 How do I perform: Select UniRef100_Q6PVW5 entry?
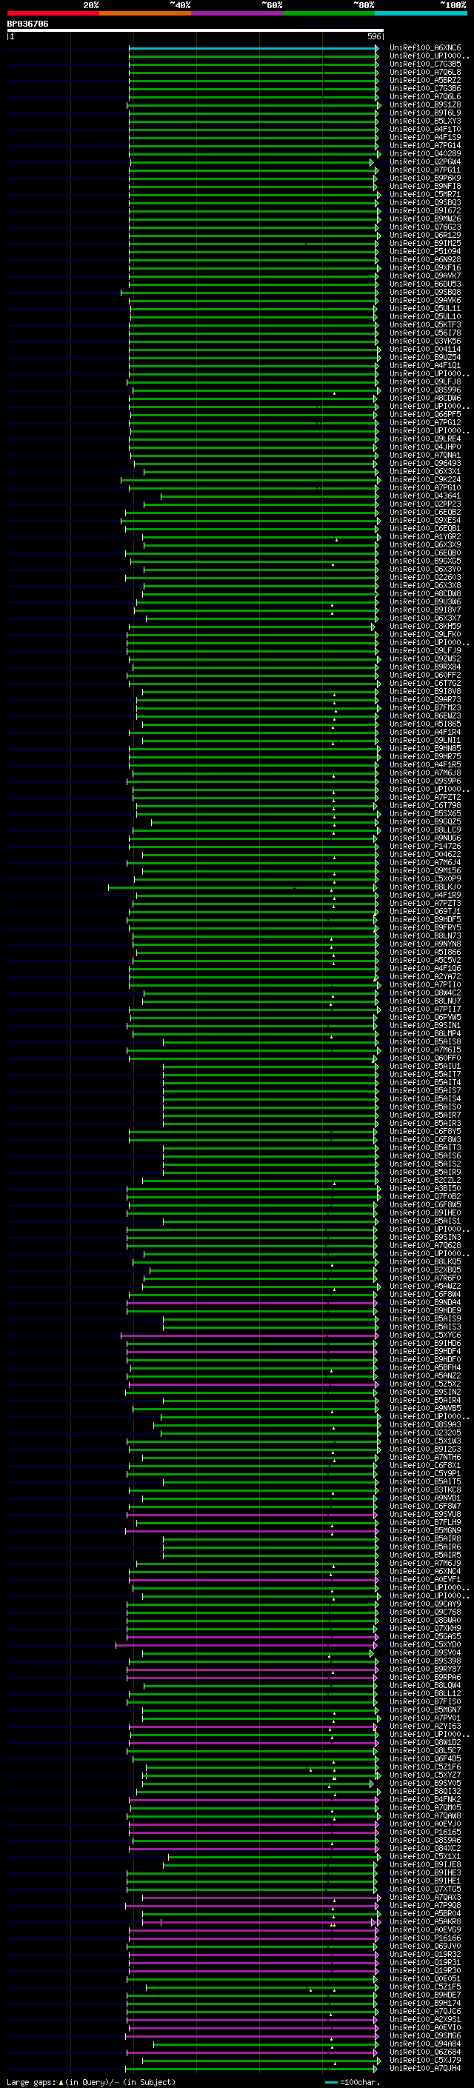point(425,1018)
